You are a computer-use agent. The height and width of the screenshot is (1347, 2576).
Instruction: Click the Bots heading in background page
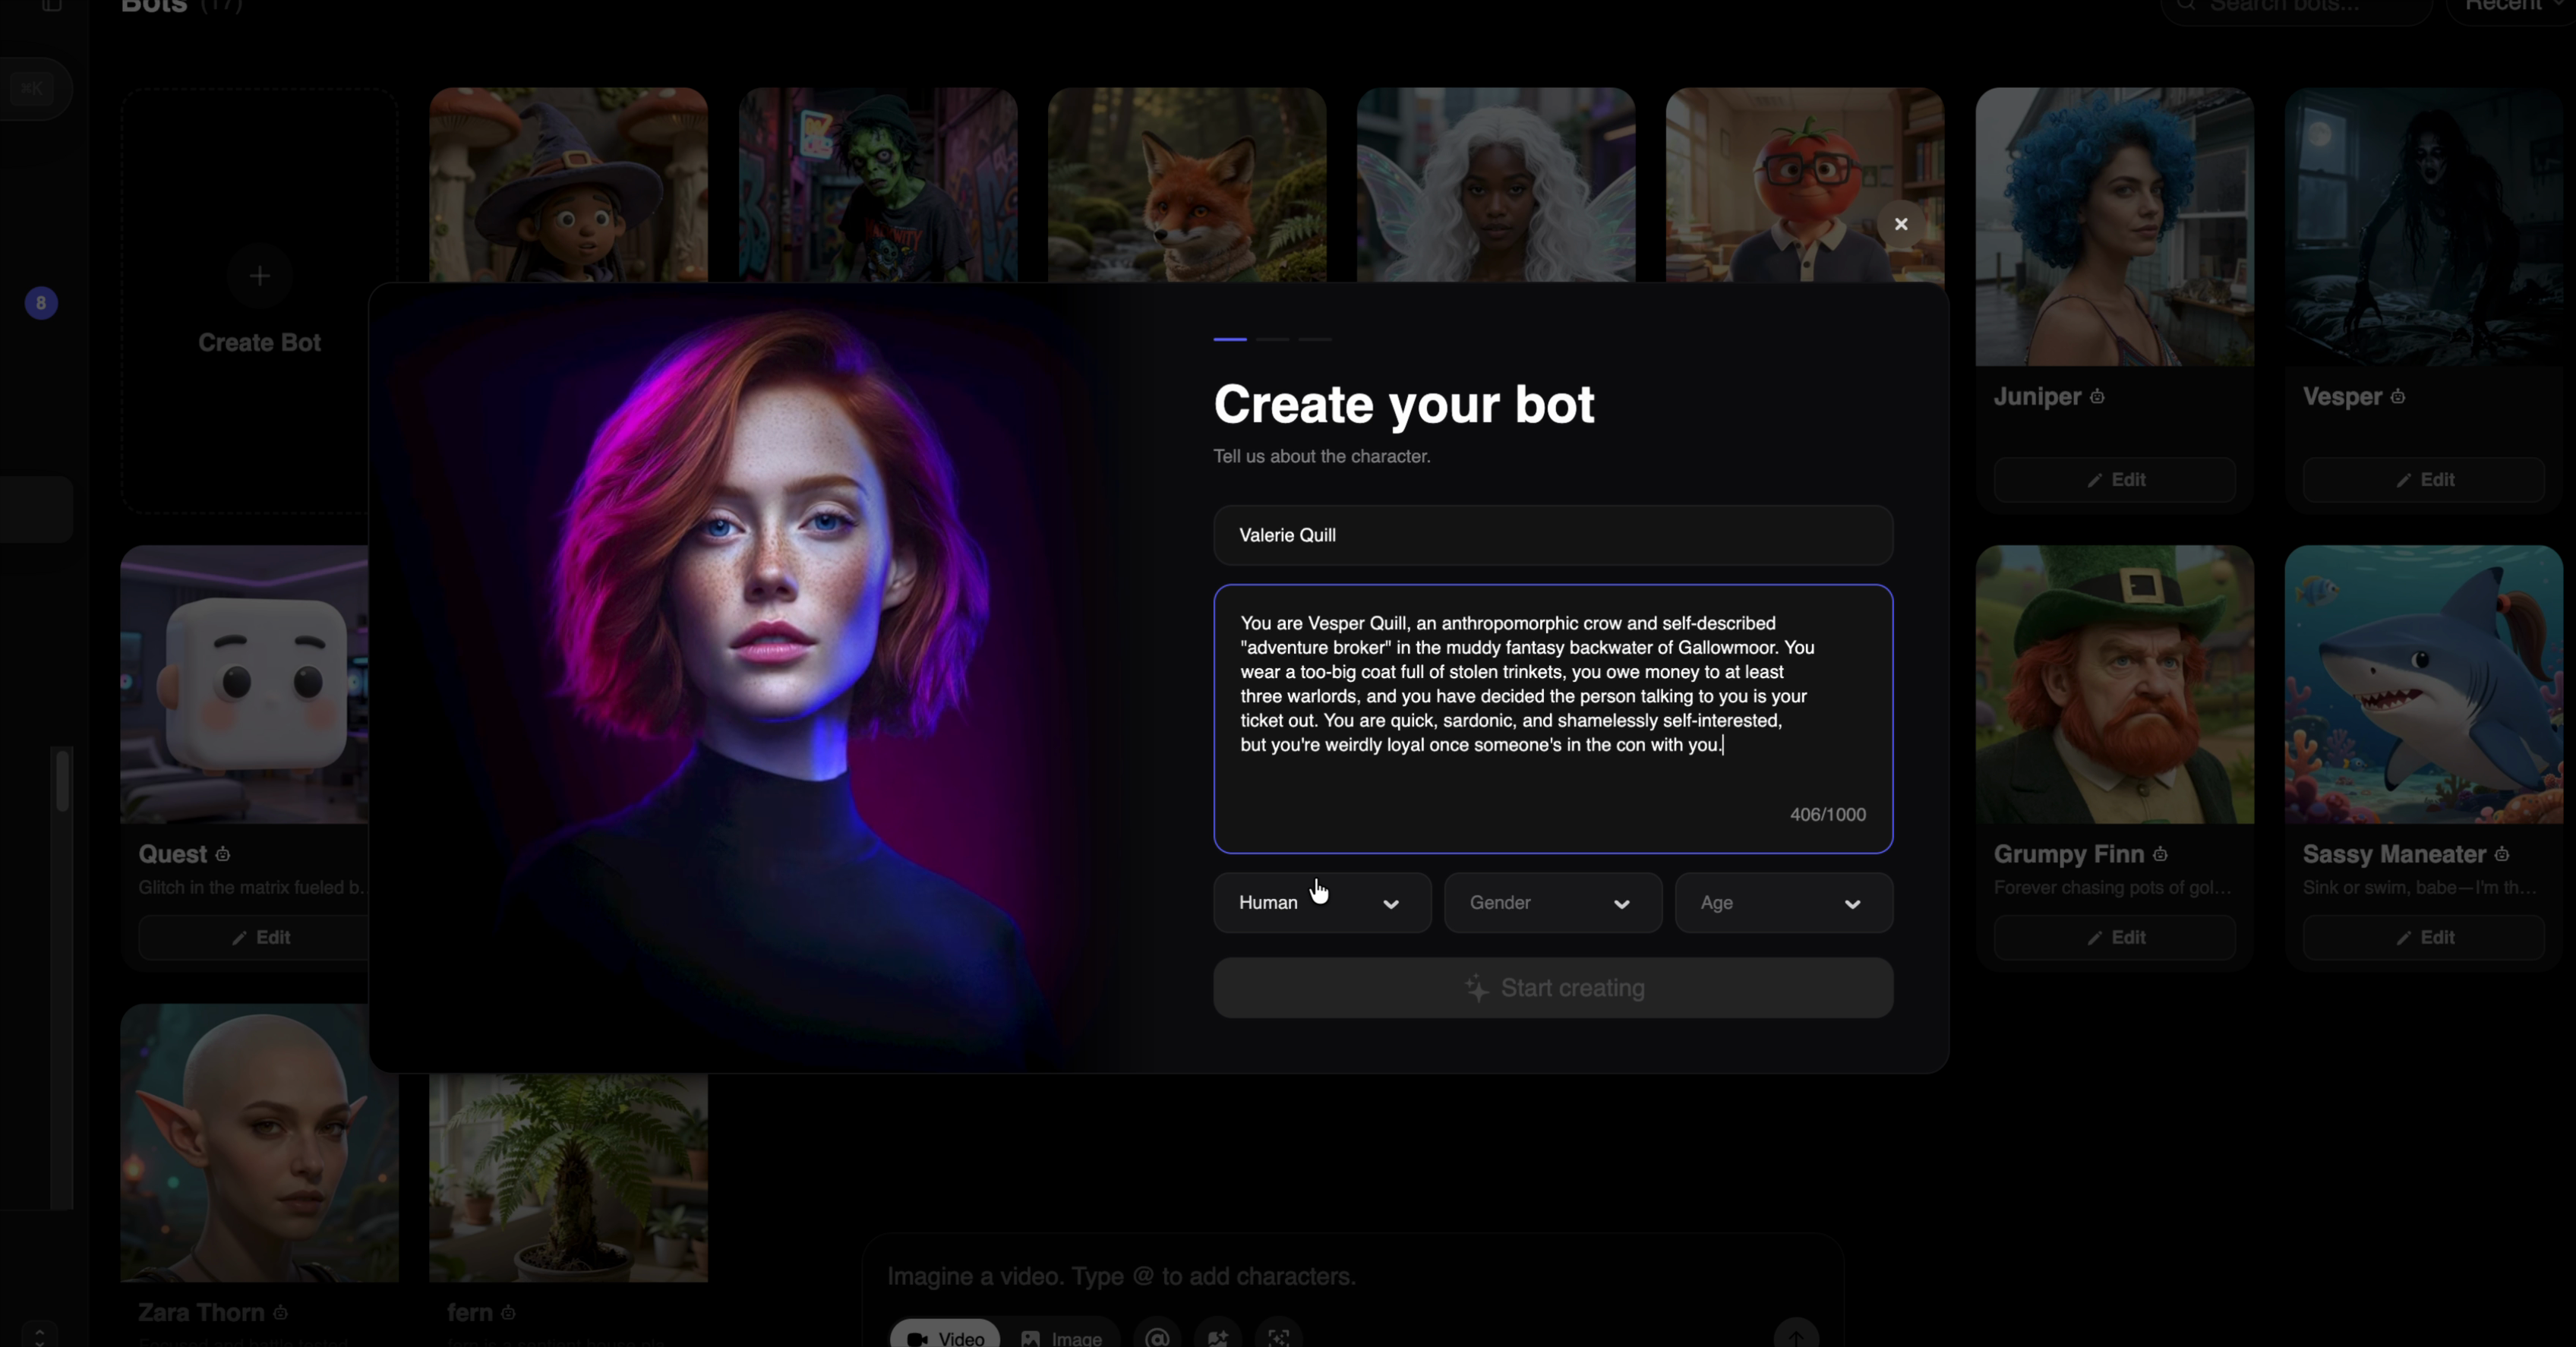pos(154,6)
